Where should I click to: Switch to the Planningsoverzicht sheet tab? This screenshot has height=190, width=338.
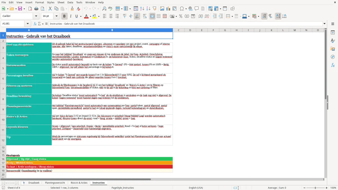pos(55,183)
